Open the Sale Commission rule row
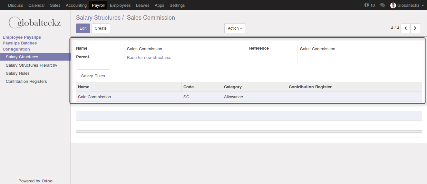 (94, 97)
